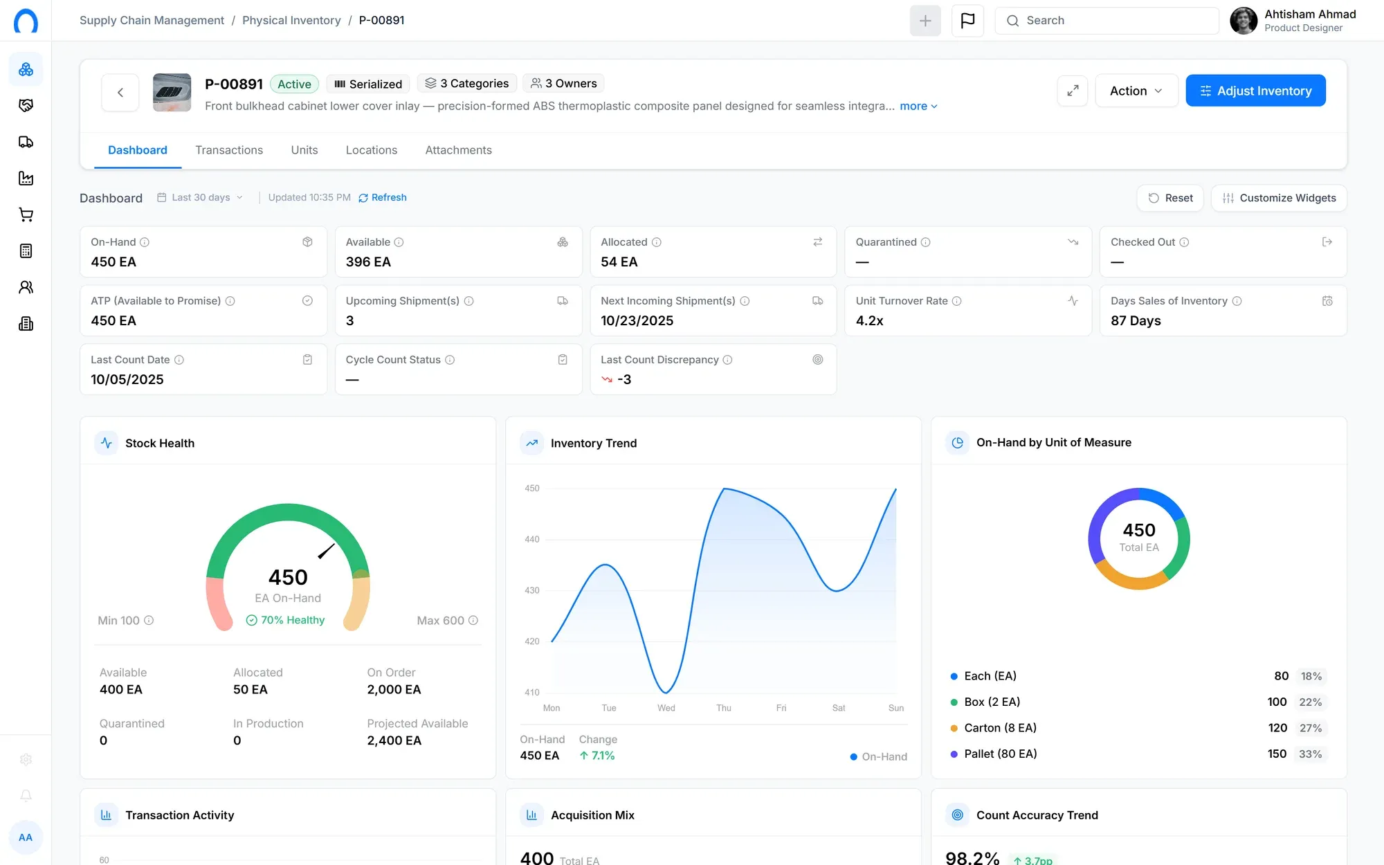This screenshot has height=865, width=1384.
Task: Open the factory sidebar icon
Action: (x=26, y=178)
